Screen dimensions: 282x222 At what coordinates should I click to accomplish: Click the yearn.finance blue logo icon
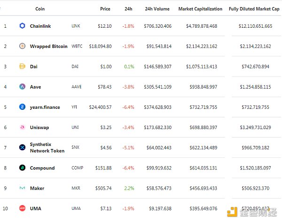[22, 107]
